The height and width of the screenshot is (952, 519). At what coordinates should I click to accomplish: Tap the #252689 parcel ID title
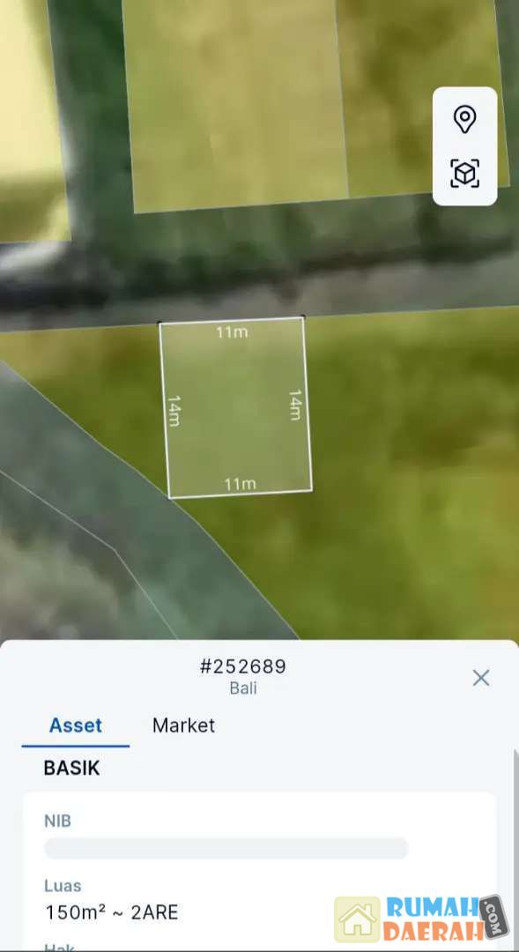point(243,666)
